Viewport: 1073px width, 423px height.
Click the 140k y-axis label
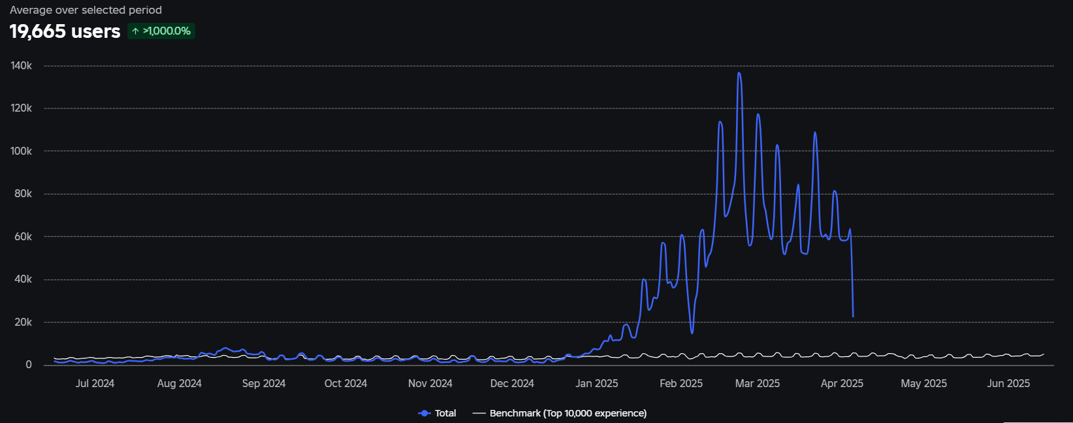point(22,65)
